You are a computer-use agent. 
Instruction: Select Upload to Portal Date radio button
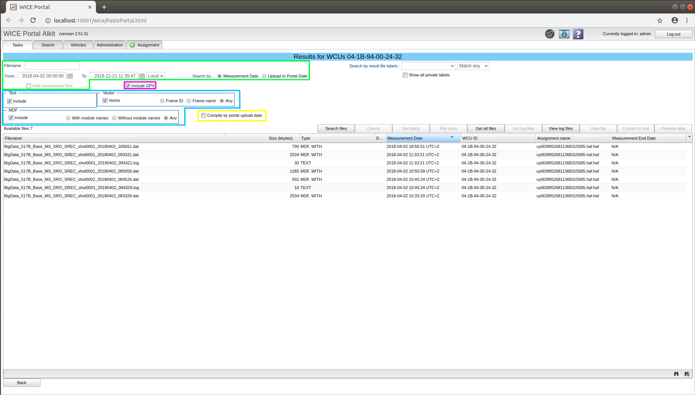click(x=264, y=76)
